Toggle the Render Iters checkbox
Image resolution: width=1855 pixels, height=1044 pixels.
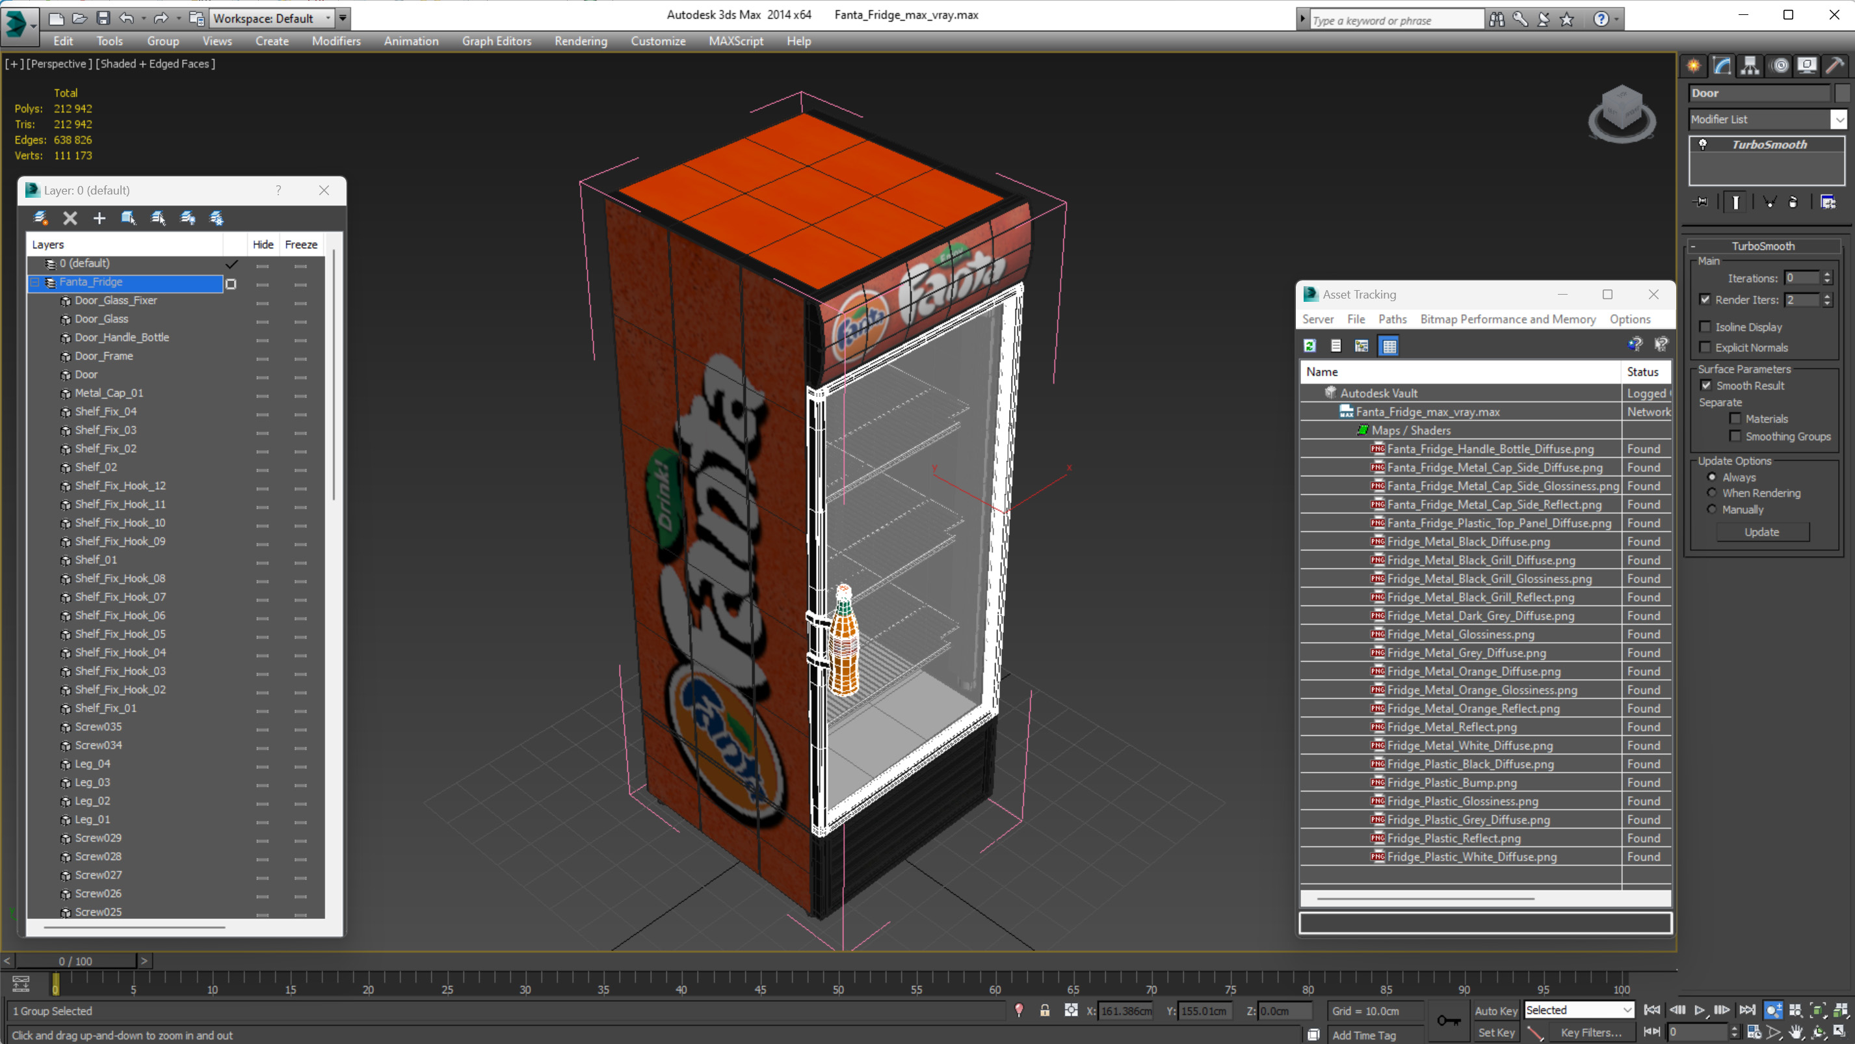(x=1705, y=299)
